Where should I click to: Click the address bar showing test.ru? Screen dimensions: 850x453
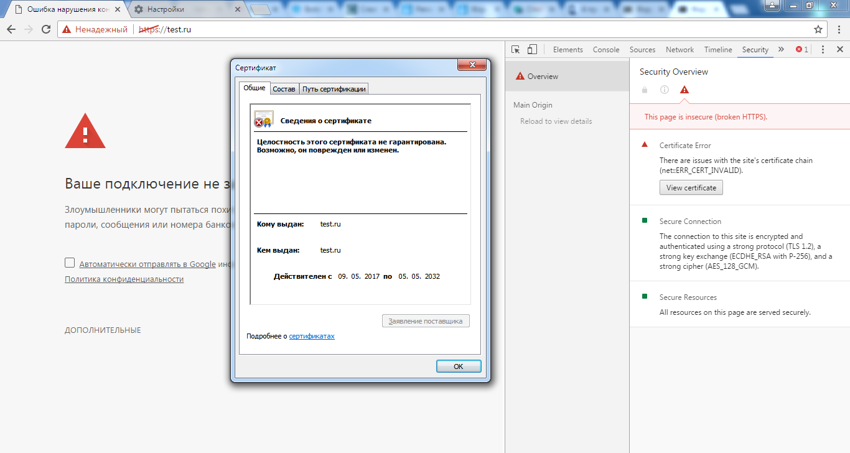(436, 29)
